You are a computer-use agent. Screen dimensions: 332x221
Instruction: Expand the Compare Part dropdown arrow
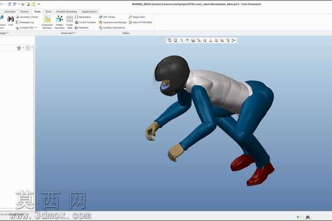(x=36, y=27)
